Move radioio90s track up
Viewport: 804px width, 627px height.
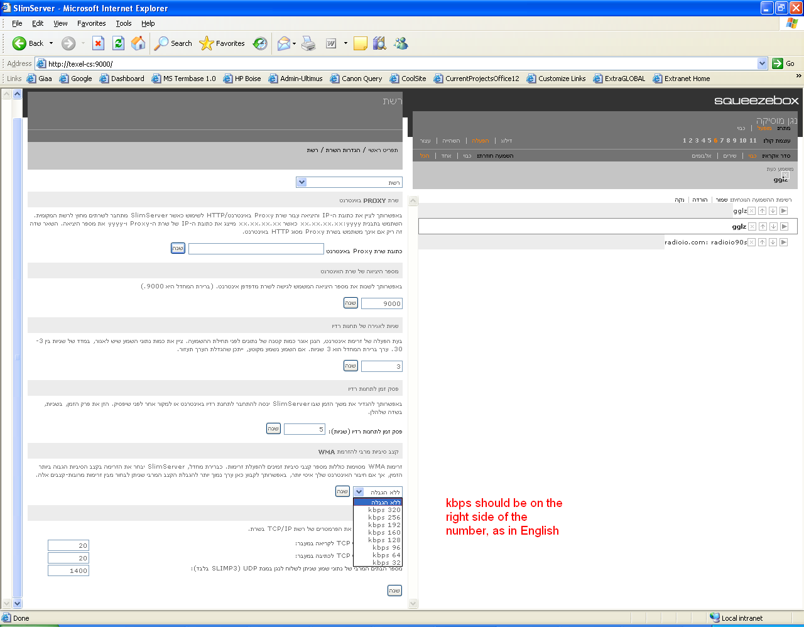(x=762, y=242)
